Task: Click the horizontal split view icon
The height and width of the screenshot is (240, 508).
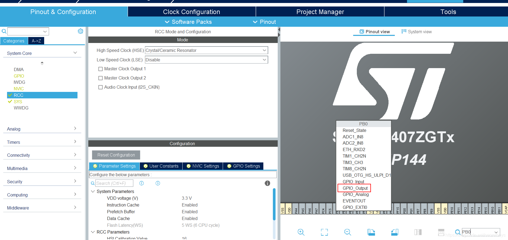Action: [441, 232]
